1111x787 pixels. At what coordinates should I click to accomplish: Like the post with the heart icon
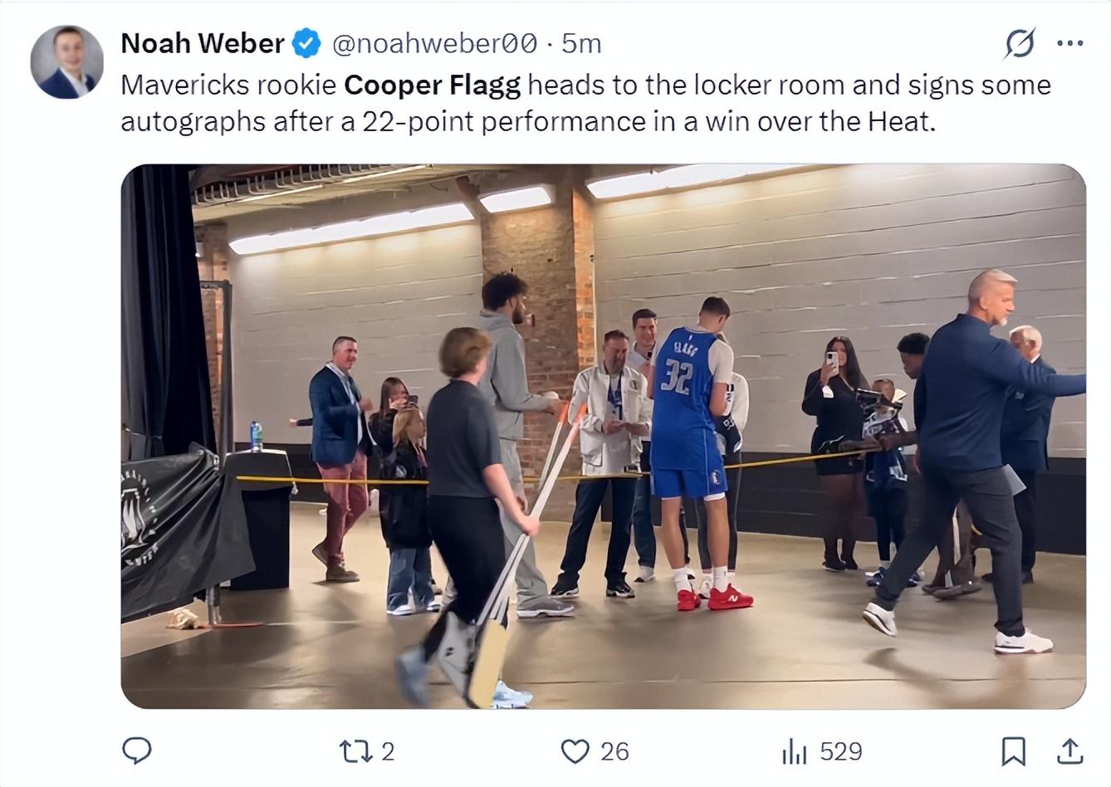coord(575,751)
